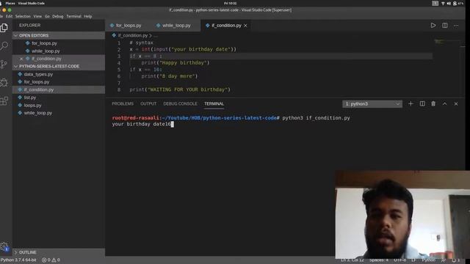Click the if_condition.py breadcrumb

tap(132, 36)
